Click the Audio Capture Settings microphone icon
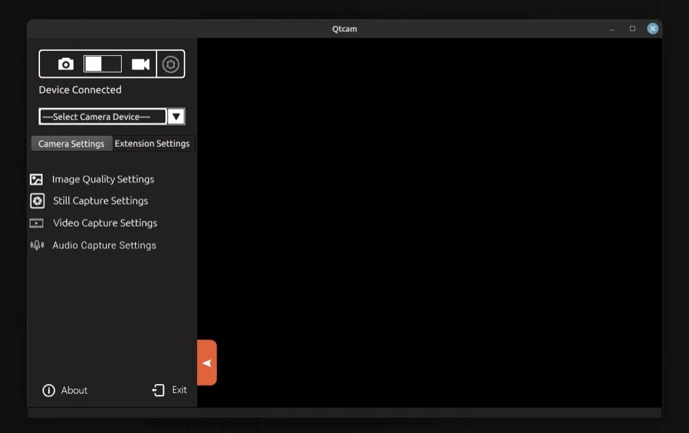This screenshot has width=689, height=433. pos(37,245)
